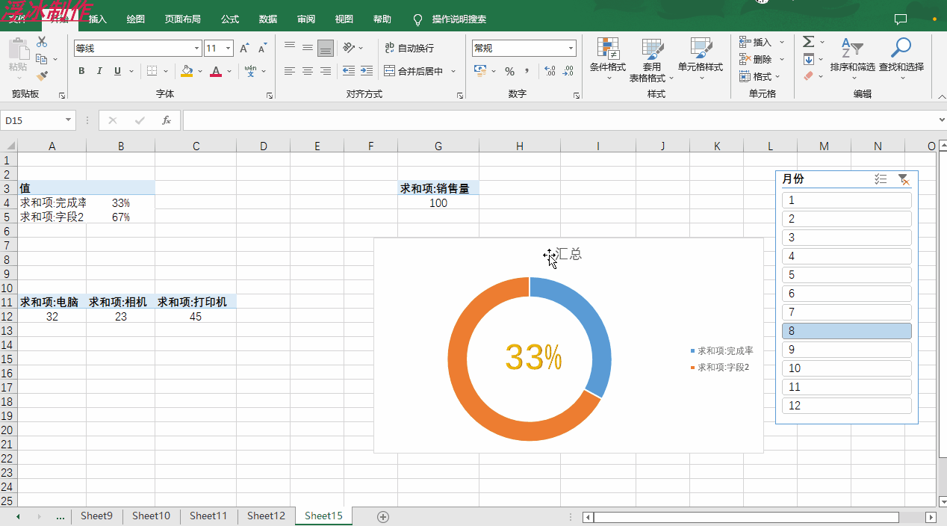947x526 pixels.
Task: Select month 9 in 月份 slicer
Action: click(x=847, y=350)
